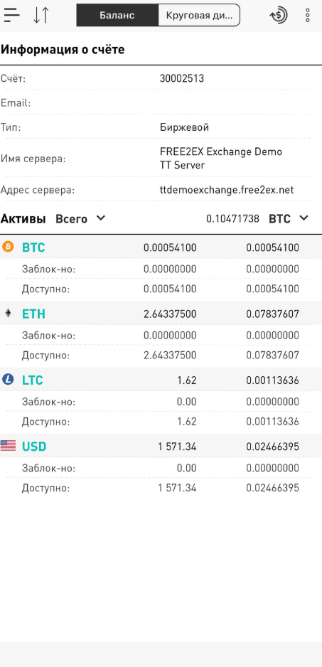Click the chevron next to Всего

(x=100, y=218)
